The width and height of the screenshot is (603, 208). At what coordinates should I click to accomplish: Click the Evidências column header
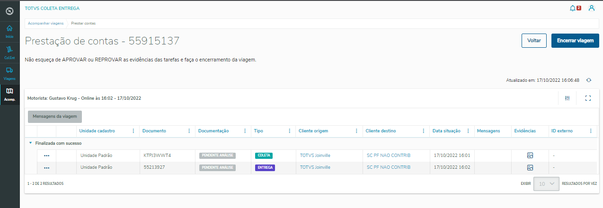click(524, 131)
